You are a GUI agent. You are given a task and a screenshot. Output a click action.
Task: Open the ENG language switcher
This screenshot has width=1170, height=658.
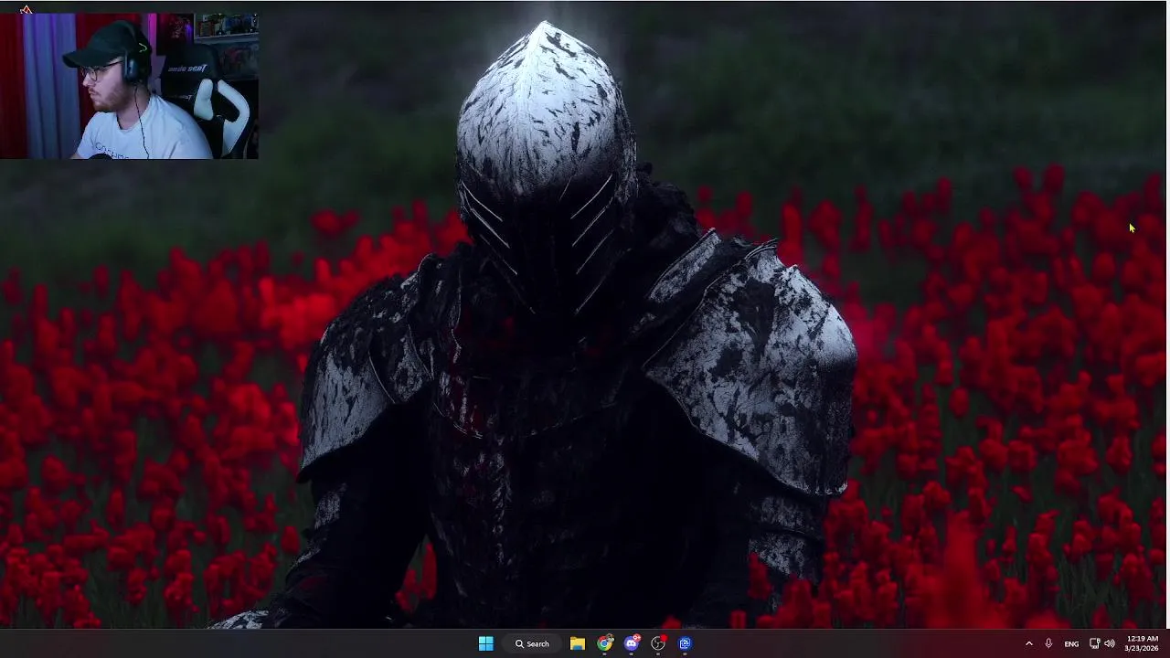click(1071, 643)
